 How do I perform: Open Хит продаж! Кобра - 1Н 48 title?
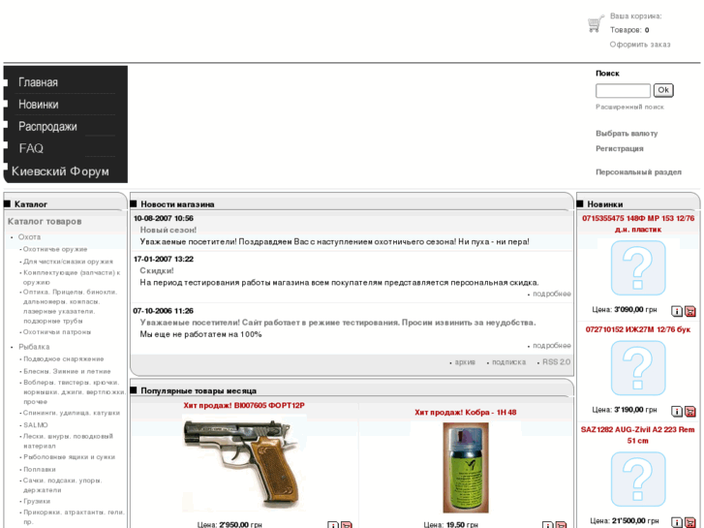466,413
